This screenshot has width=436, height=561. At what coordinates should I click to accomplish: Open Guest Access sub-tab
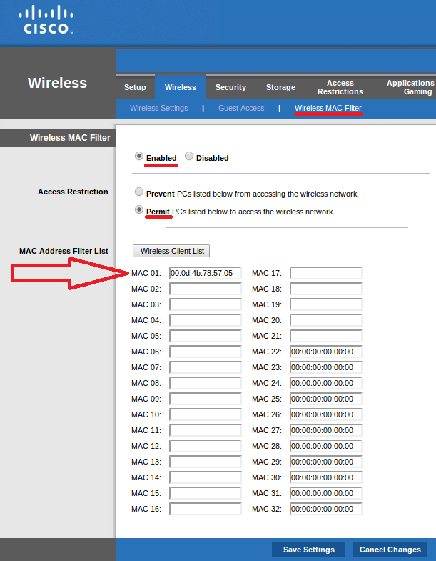pos(241,108)
